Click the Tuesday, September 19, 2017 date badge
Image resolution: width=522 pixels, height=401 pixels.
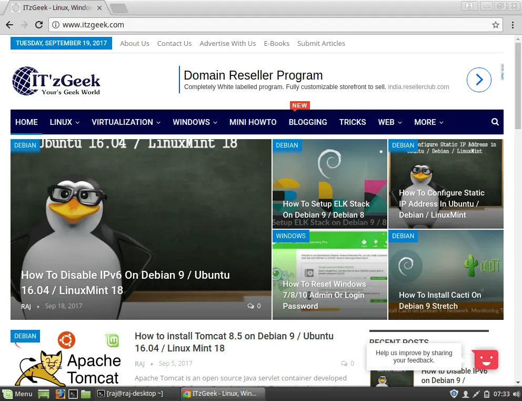click(x=61, y=43)
